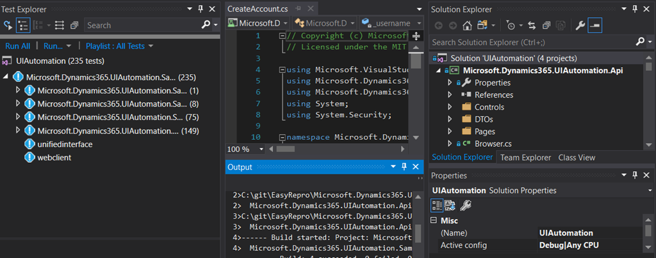Pin the Test Explorer panel with auto-hide
This screenshot has width=656, height=258.
200,9
